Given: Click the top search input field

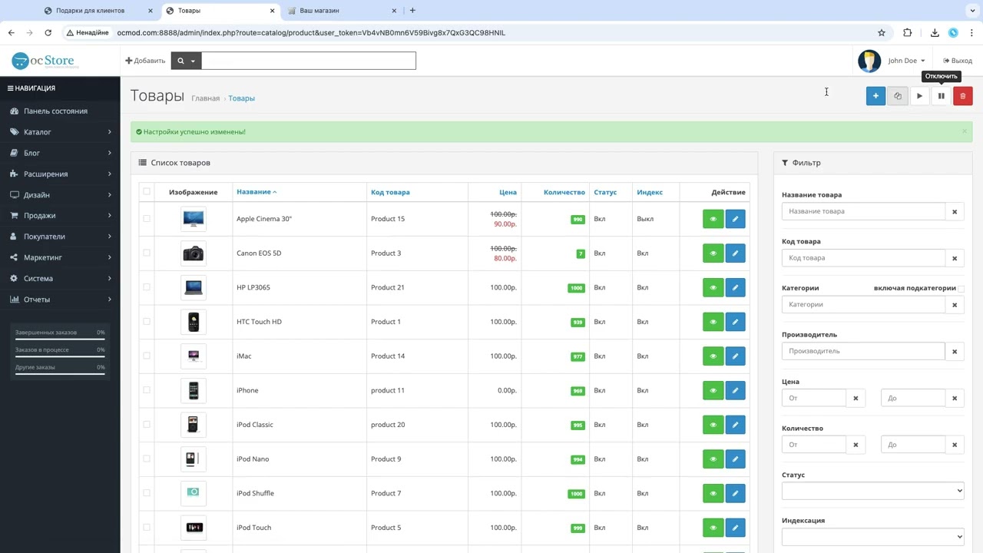Looking at the screenshot, I should (309, 61).
